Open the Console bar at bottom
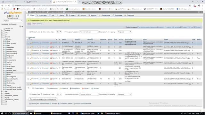The height and width of the screenshot is (115, 205). pyautogui.click(x=30, y=111)
